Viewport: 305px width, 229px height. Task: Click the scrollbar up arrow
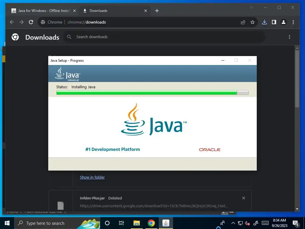pos(297,48)
